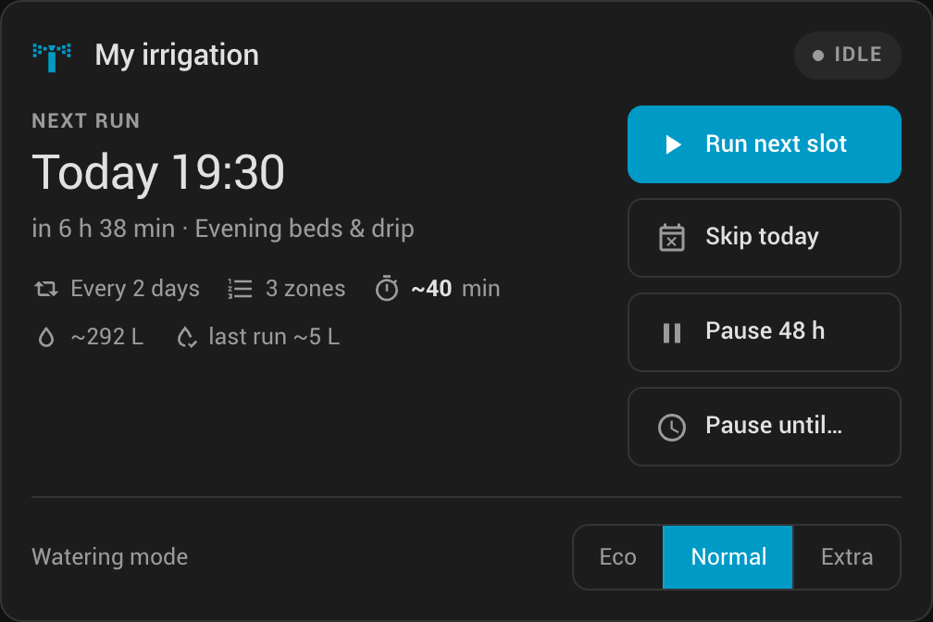Click the play triangle icon

tap(673, 144)
